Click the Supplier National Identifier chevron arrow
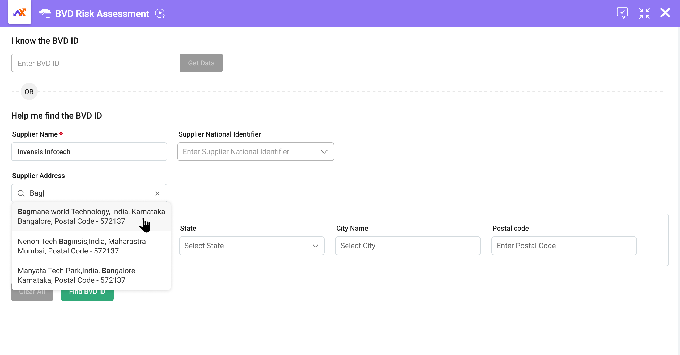The width and height of the screenshot is (680, 355). click(324, 152)
